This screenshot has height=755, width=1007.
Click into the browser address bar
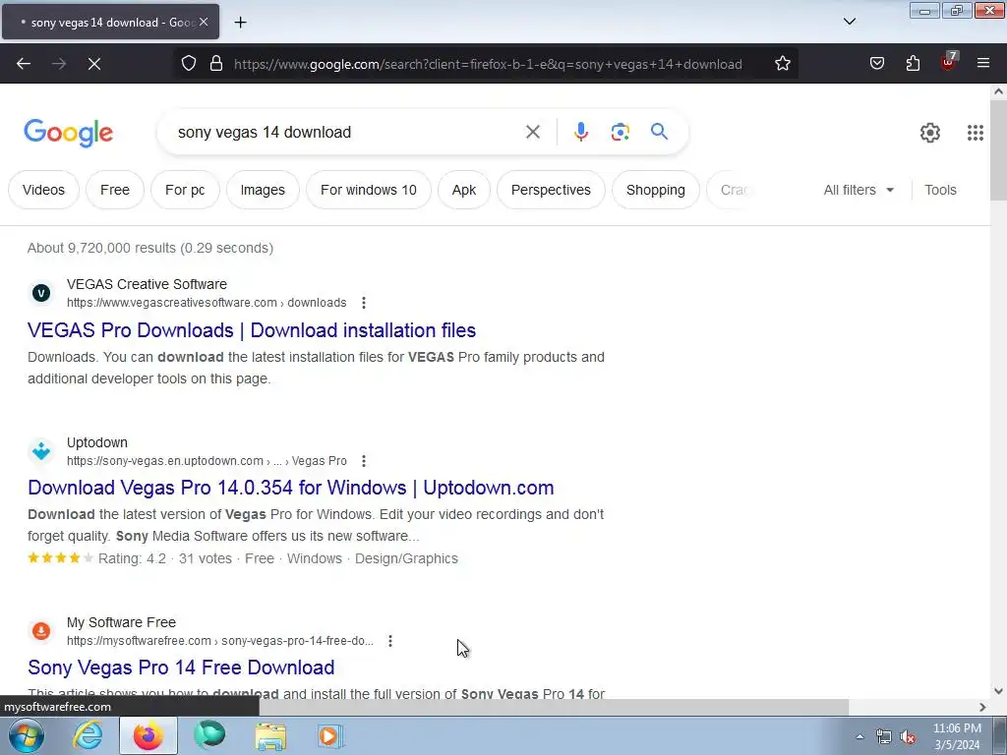coord(488,64)
